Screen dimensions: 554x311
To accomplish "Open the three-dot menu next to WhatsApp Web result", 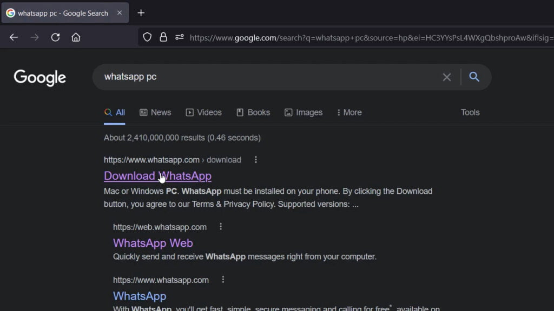I will tap(220, 227).
